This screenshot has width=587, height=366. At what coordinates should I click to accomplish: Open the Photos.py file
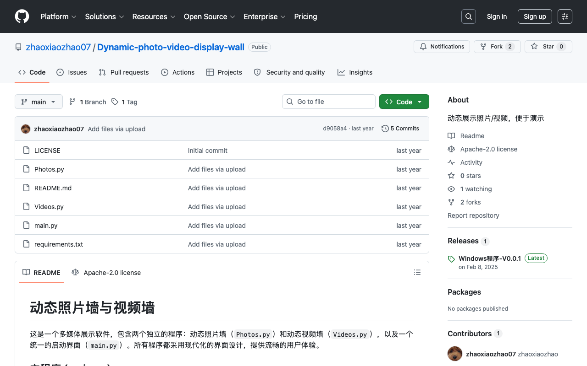[x=49, y=169]
